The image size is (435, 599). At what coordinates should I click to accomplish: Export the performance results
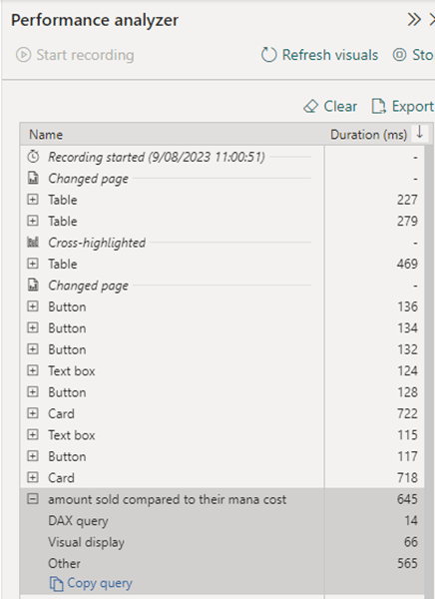coord(403,106)
